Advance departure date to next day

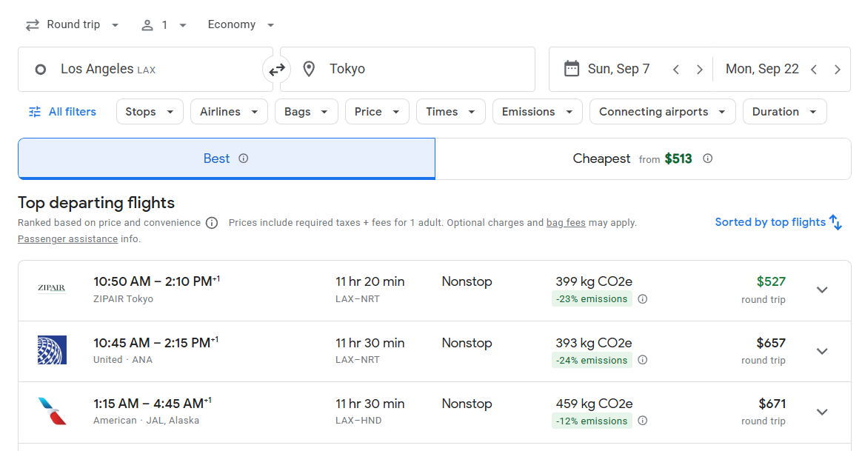(x=700, y=70)
